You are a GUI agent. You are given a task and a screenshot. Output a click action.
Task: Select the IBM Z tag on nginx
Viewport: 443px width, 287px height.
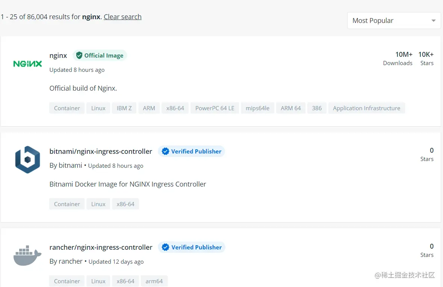[124, 108]
